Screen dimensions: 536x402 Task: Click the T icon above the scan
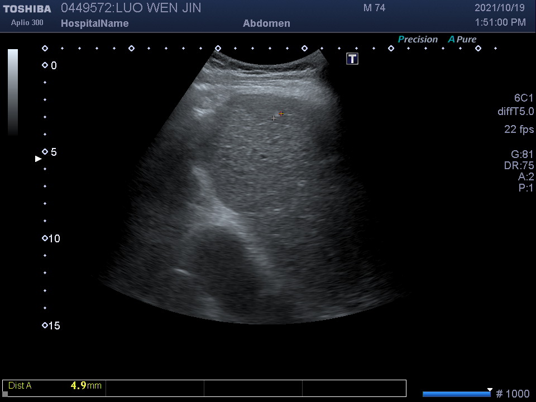pos(352,59)
